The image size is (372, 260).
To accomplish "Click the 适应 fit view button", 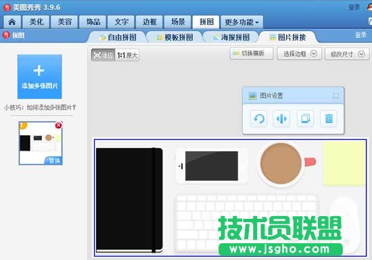I will pyautogui.click(x=103, y=55).
